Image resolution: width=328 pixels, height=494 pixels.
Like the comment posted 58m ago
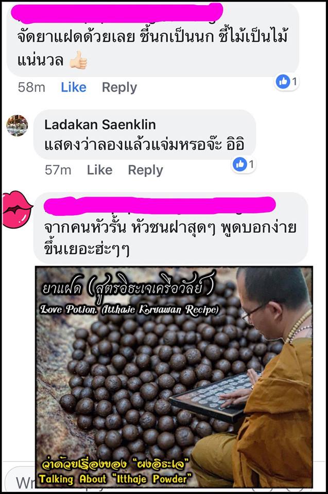tap(74, 87)
